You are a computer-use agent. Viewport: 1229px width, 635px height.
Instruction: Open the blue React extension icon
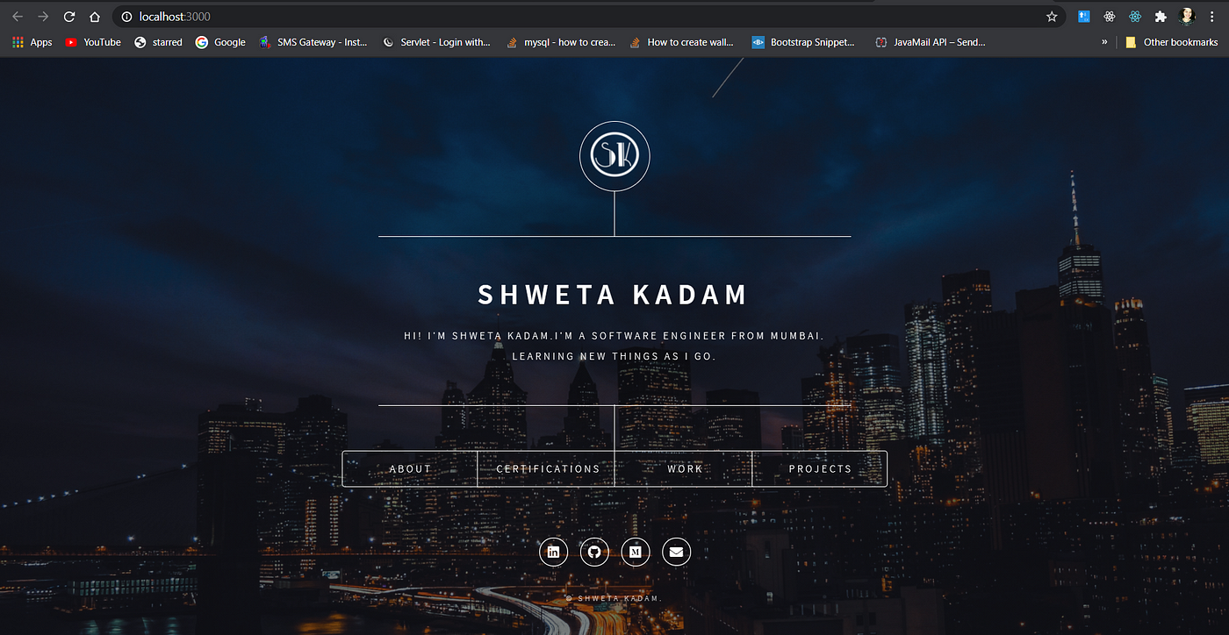point(1135,17)
